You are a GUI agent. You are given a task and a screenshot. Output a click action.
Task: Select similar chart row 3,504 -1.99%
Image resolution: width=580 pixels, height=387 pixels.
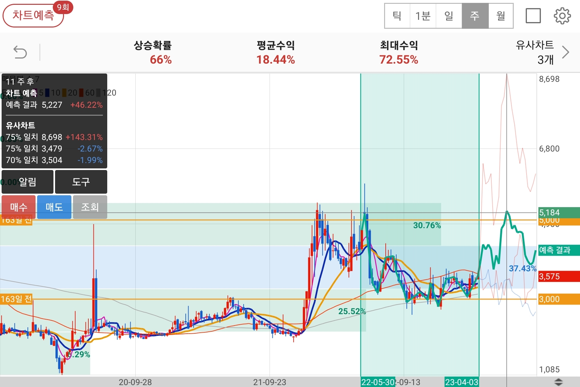click(x=54, y=160)
